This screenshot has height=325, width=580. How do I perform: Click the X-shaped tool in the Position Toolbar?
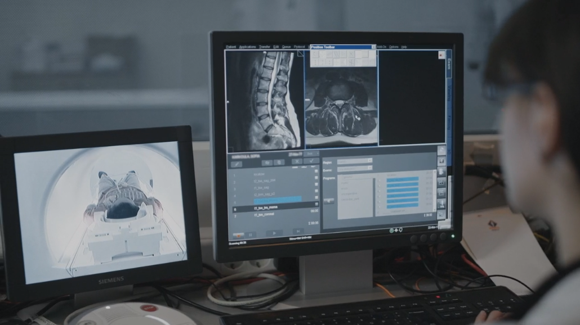pos(351,55)
